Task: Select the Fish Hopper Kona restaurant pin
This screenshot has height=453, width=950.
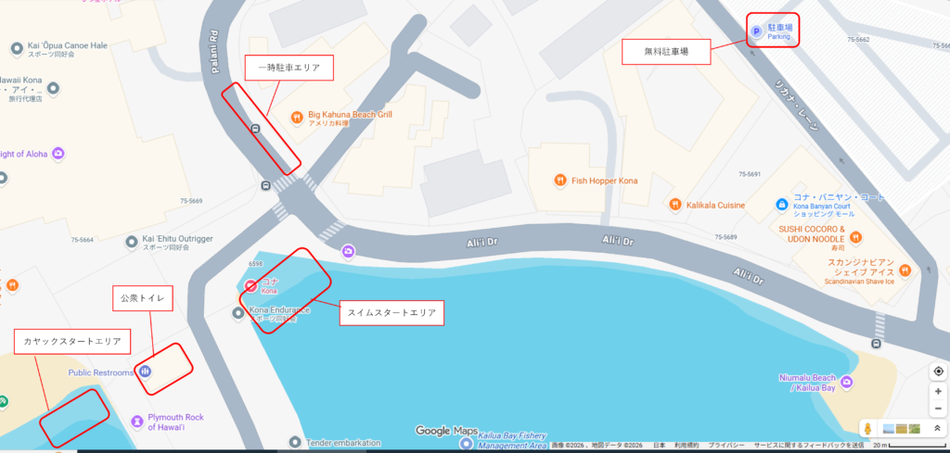Action: pyautogui.click(x=560, y=180)
